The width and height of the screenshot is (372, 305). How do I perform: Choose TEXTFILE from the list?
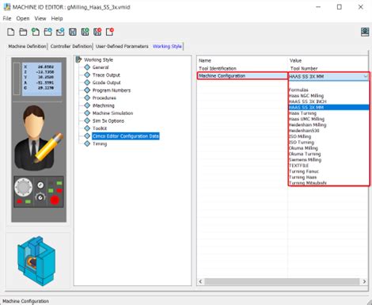(328, 166)
